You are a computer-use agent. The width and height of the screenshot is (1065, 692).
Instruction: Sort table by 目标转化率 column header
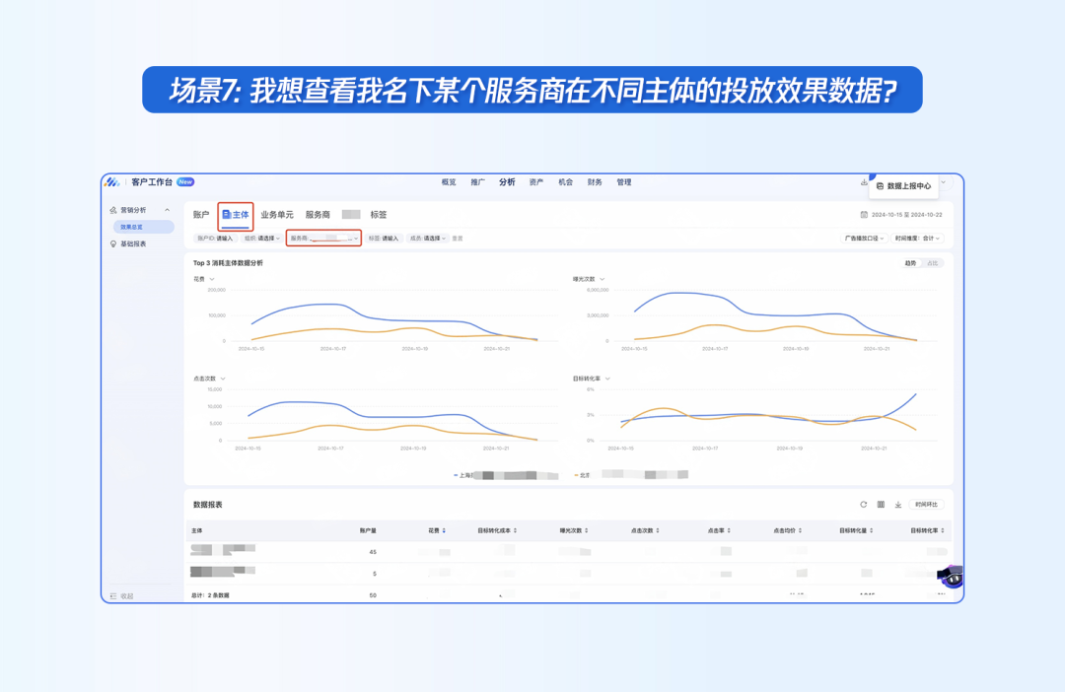(x=928, y=531)
